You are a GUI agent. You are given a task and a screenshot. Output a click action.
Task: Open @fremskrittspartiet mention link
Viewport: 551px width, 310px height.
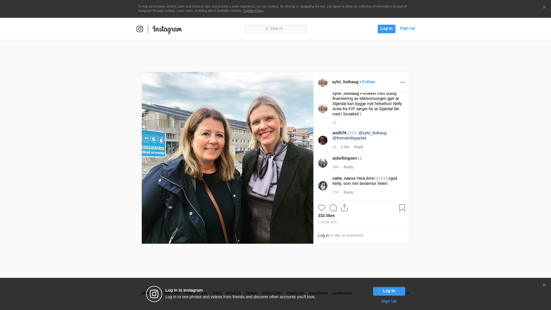pyautogui.click(x=349, y=138)
